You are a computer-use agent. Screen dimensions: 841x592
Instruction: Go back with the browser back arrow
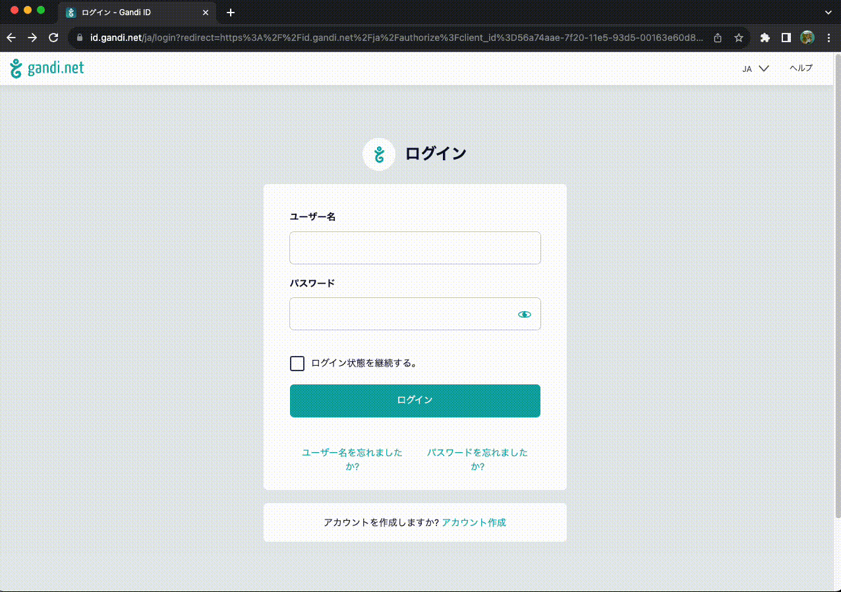(x=11, y=38)
